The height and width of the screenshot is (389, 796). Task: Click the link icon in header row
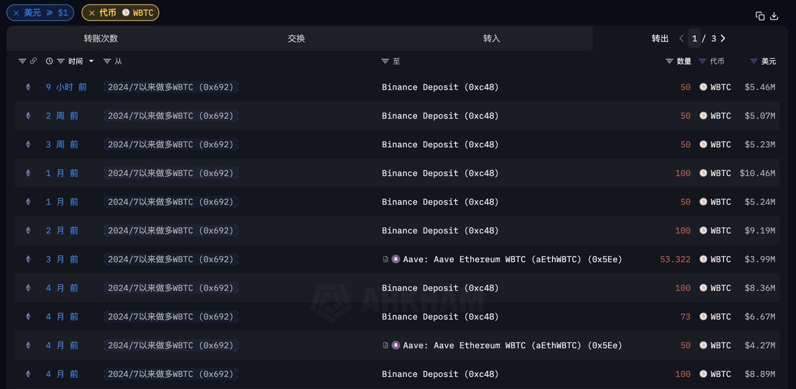(x=34, y=61)
